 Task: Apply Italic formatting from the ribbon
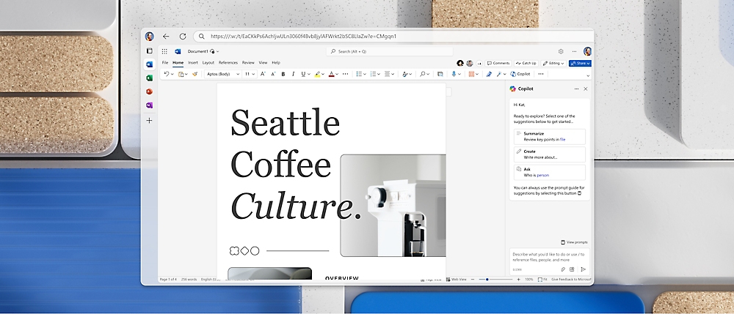click(x=291, y=74)
